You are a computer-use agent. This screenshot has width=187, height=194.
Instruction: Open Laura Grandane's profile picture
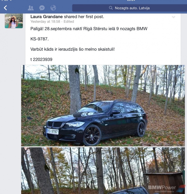point(14,21)
